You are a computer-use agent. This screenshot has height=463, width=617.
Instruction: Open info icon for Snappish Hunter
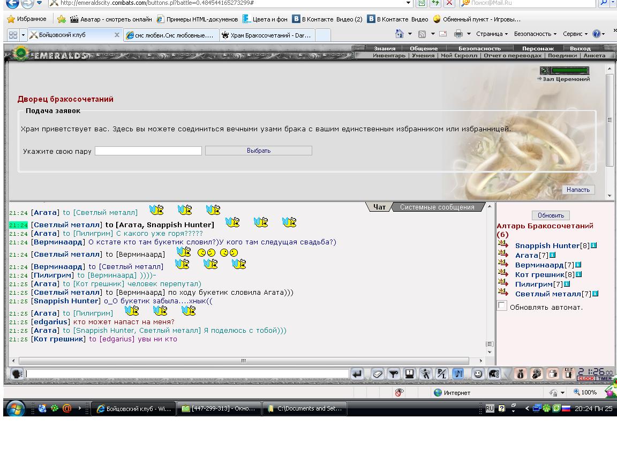coord(594,245)
